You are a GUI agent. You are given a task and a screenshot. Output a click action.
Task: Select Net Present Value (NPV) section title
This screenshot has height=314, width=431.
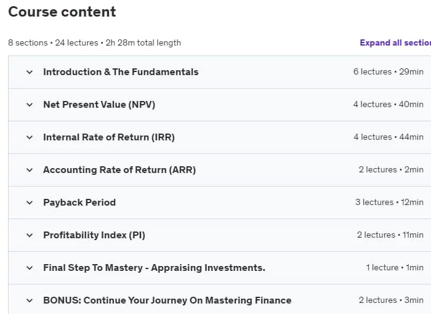click(x=99, y=105)
